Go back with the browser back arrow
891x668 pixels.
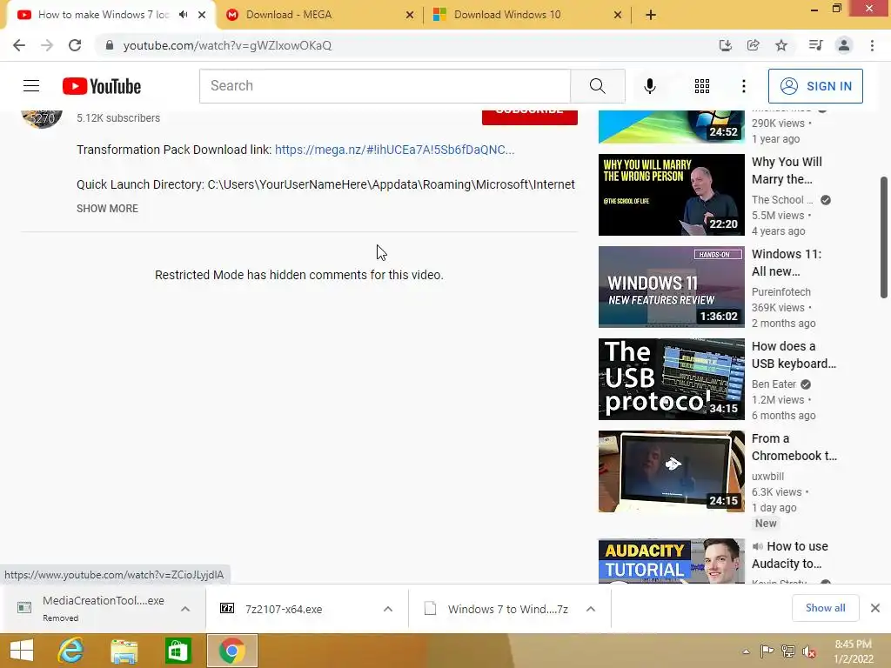tap(19, 45)
